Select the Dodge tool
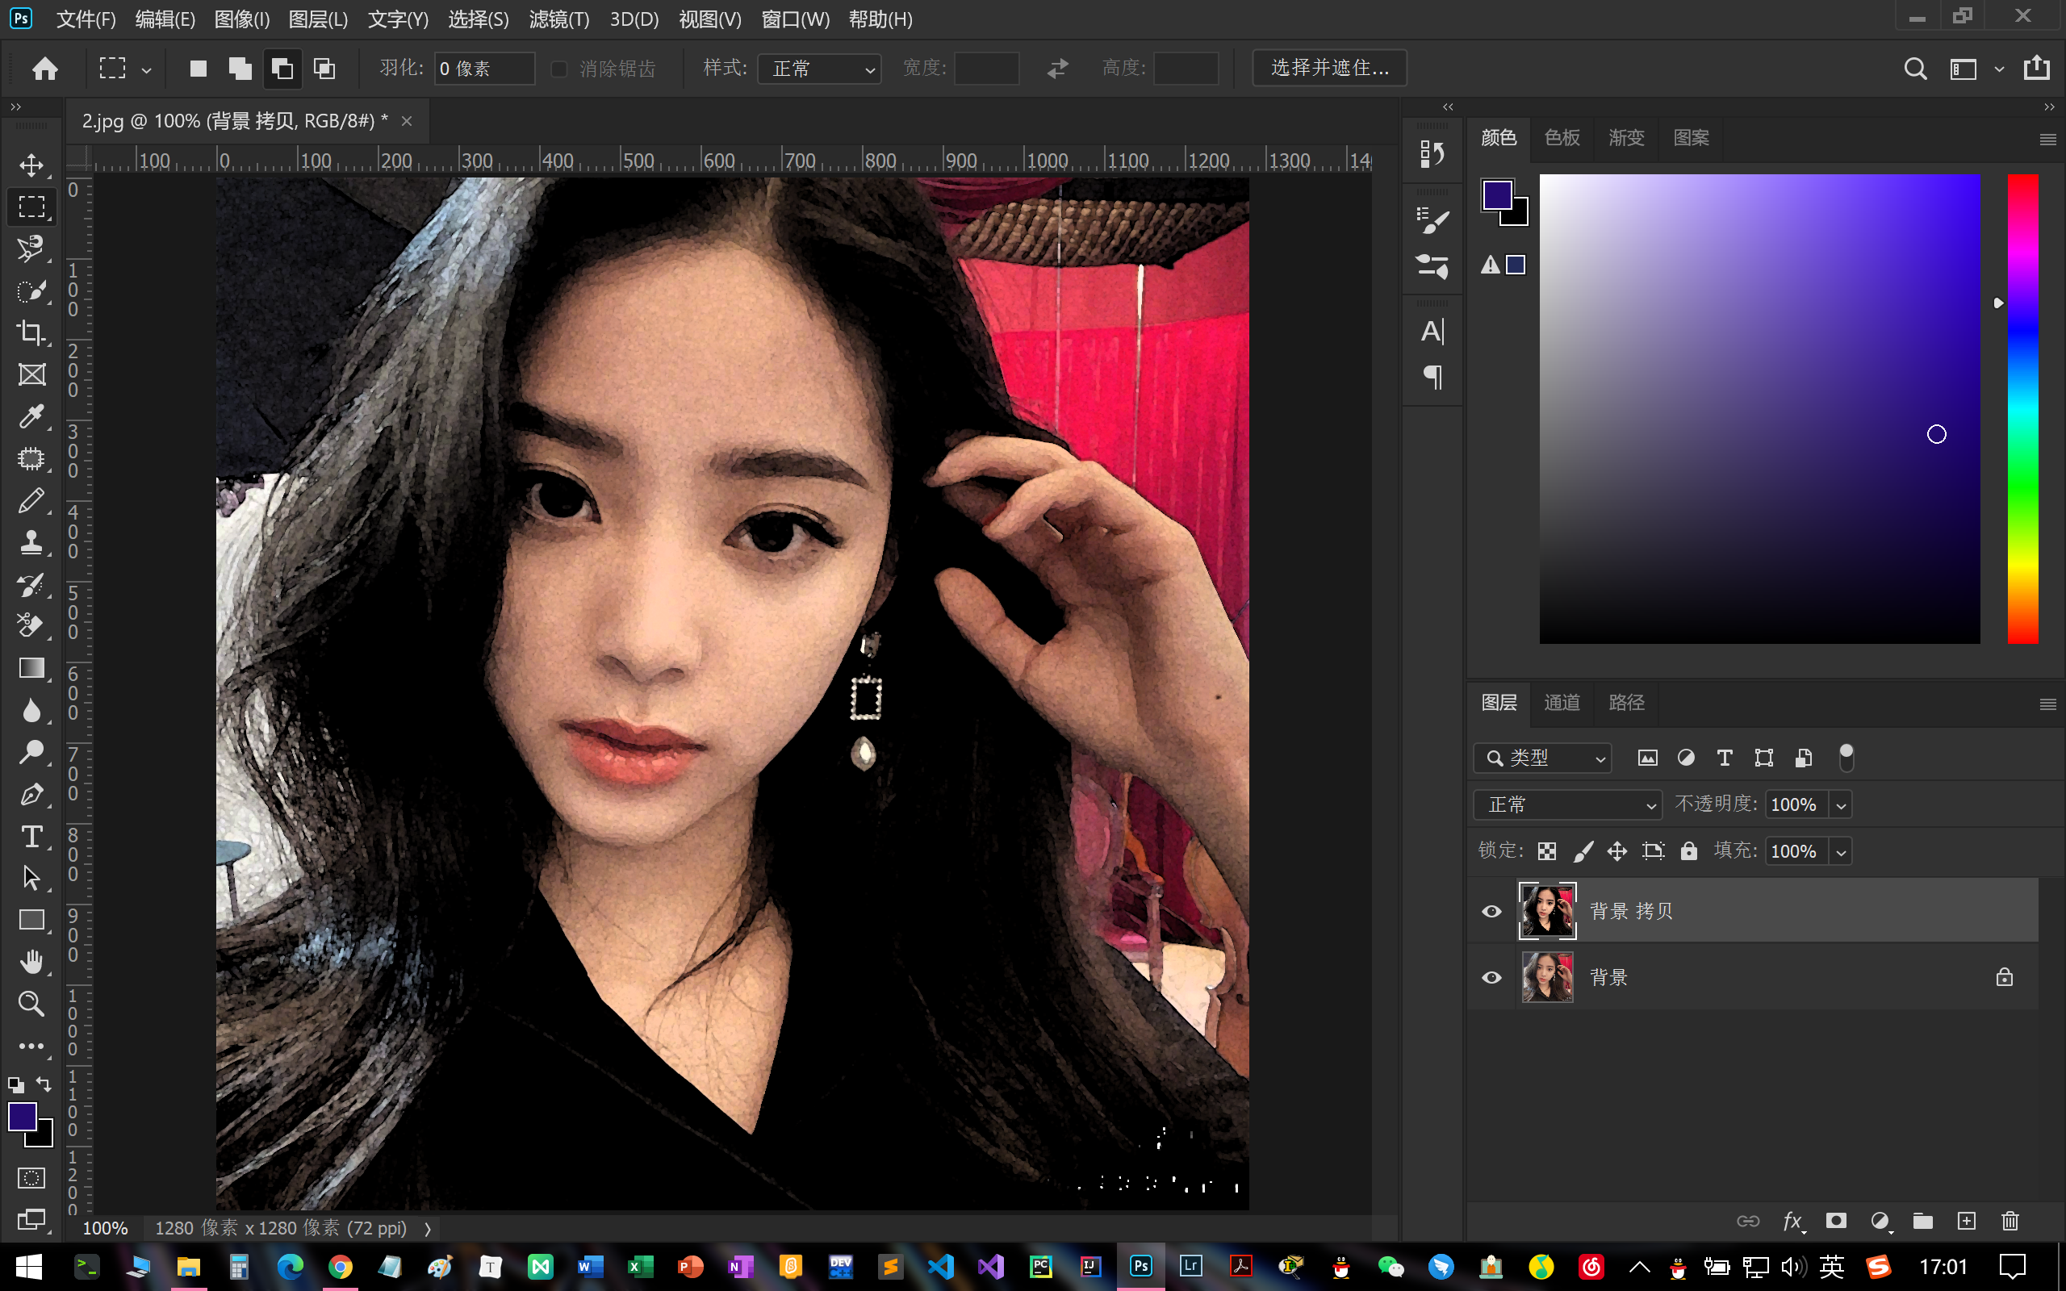Screen dimensions: 2066x1291 31,752
